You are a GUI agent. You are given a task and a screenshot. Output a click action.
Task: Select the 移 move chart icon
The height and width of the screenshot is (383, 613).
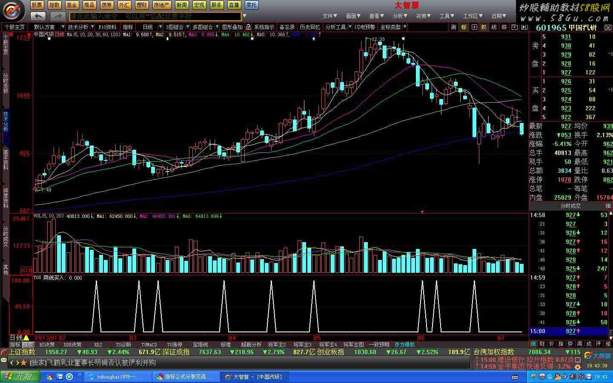[504, 27]
